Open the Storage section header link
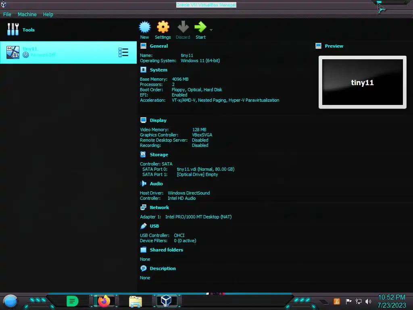The width and height of the screenshot is (413, 310). point(159,155)
